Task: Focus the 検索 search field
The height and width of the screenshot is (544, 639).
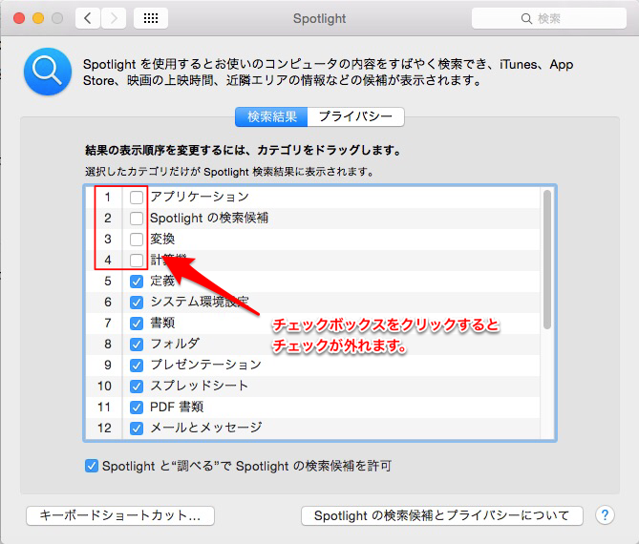Action: click(x=549, y=19)
